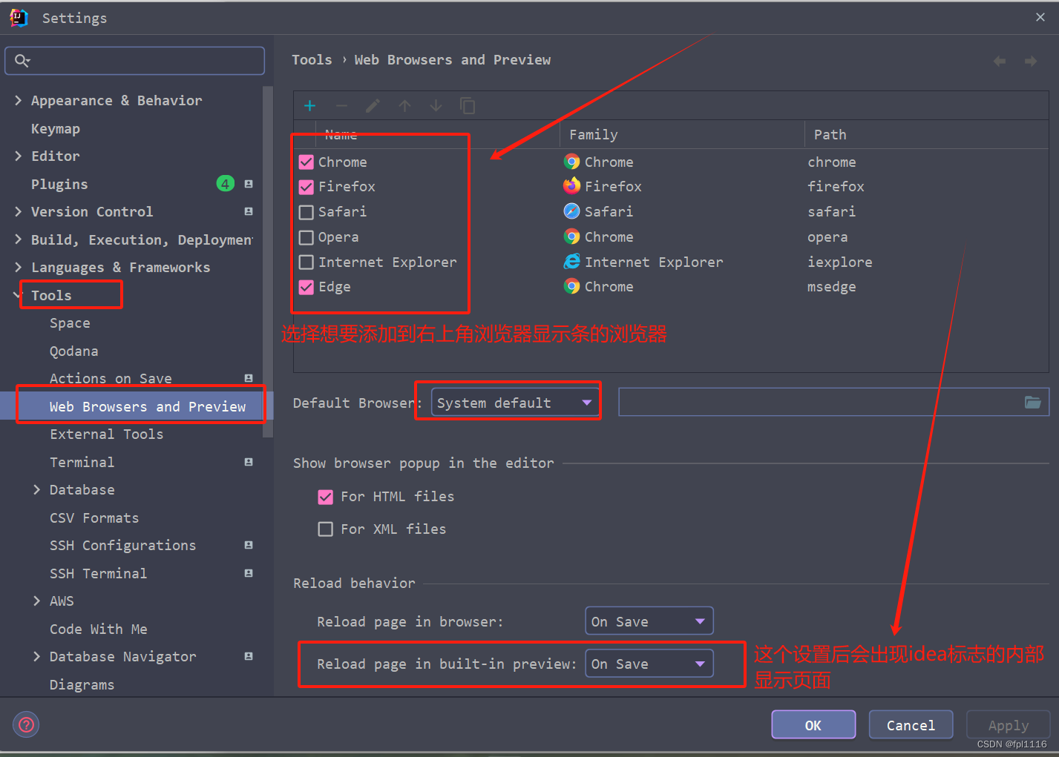Move browser down with the down arrow

(x=436, y=106)
